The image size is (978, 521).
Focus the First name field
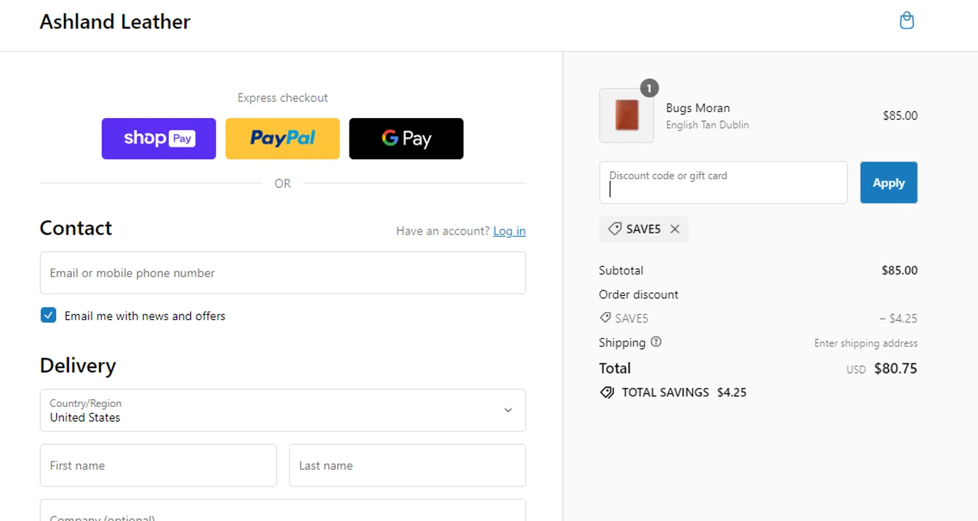pos(158,466)
